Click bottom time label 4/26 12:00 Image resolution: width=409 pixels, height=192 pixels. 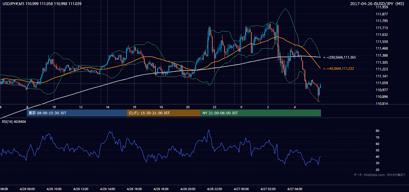tap(81, 189)
